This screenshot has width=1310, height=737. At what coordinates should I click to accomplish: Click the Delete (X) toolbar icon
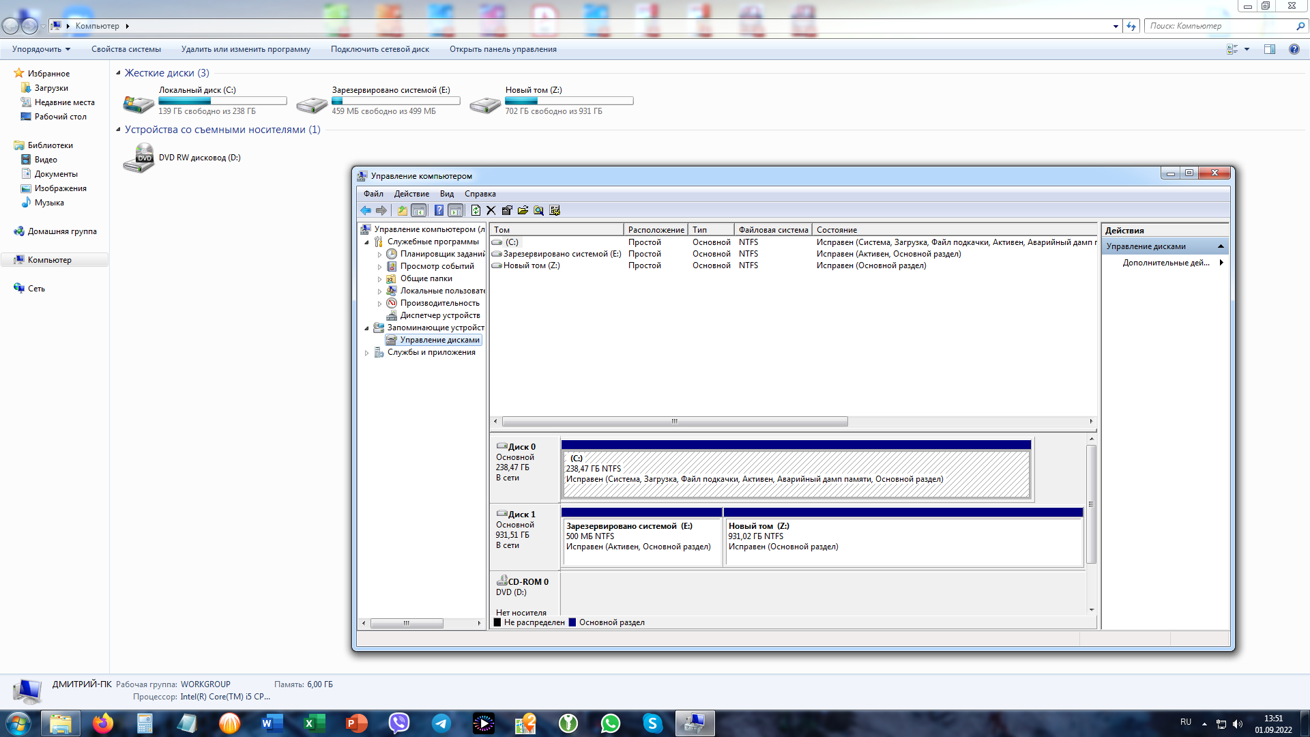491,211
